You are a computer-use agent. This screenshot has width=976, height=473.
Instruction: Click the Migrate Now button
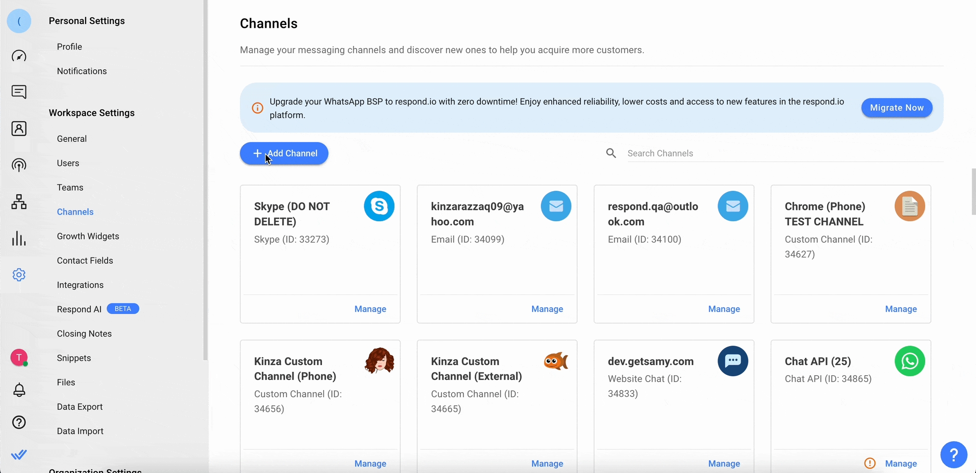[896, 108]
